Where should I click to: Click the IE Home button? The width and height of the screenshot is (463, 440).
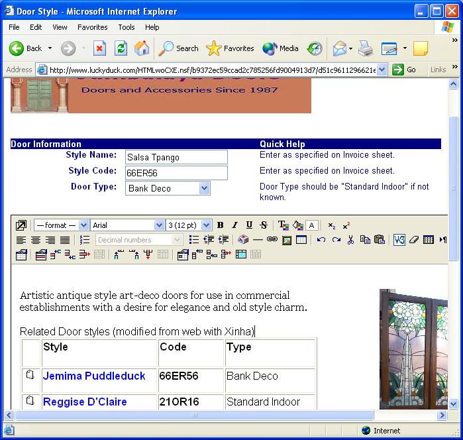click(142, 48)
